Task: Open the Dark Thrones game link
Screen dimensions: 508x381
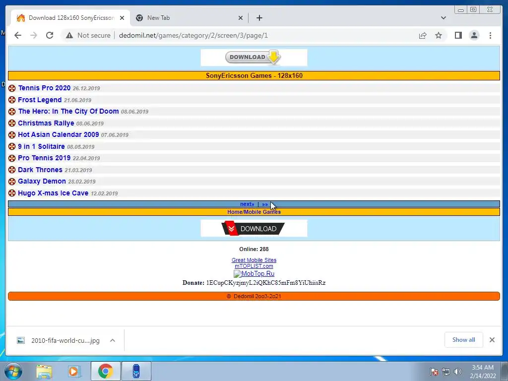Action: (40, 170)
